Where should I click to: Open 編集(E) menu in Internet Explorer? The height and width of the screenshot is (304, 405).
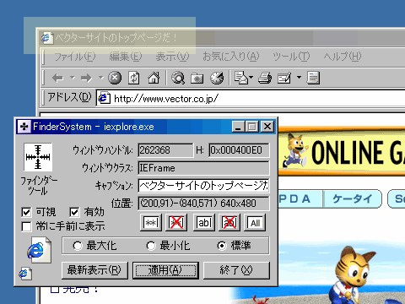pos(126,57)
